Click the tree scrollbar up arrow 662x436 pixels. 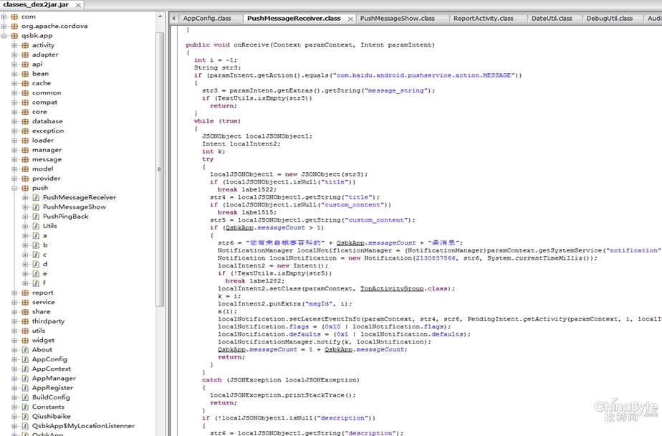tap(160, 16)
